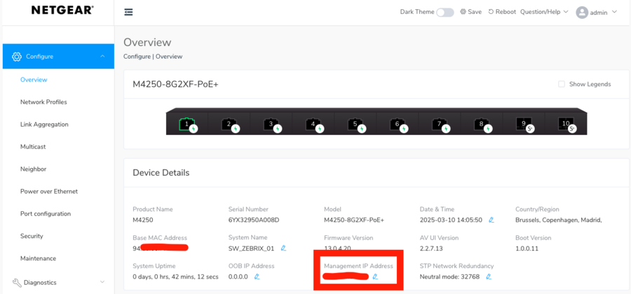
Task: Click the admin avatar icon
Action: [582, 13]
